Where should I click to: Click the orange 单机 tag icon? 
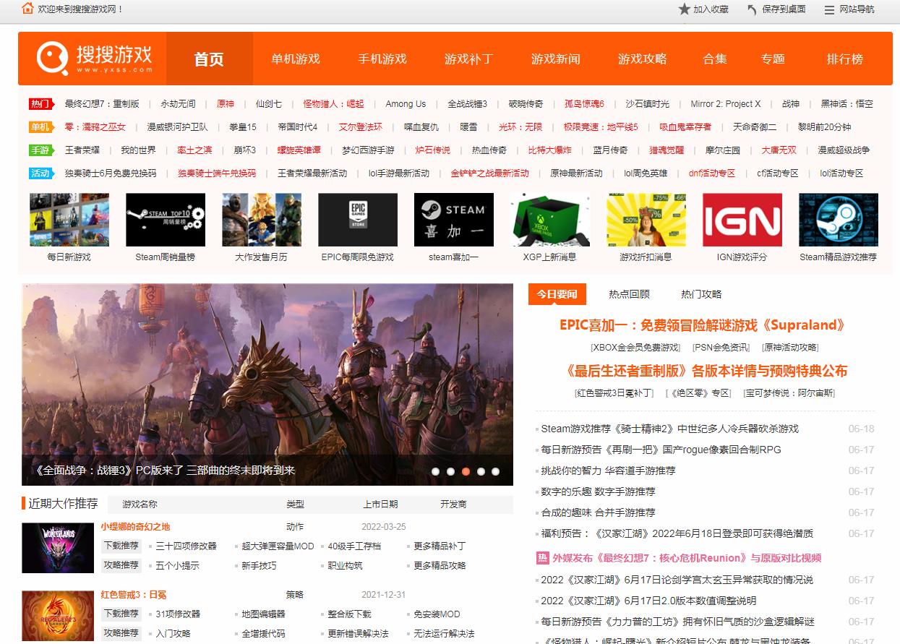[x=40, y=127]
